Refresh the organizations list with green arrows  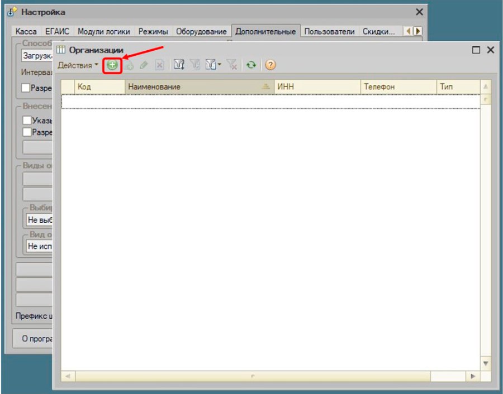251,65
